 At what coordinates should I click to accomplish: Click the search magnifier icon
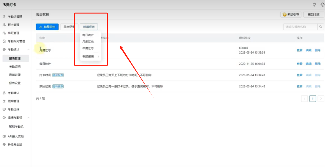321,27
